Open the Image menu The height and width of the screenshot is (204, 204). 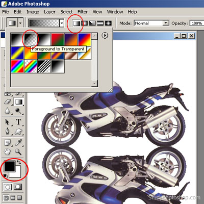pos(33,12)
